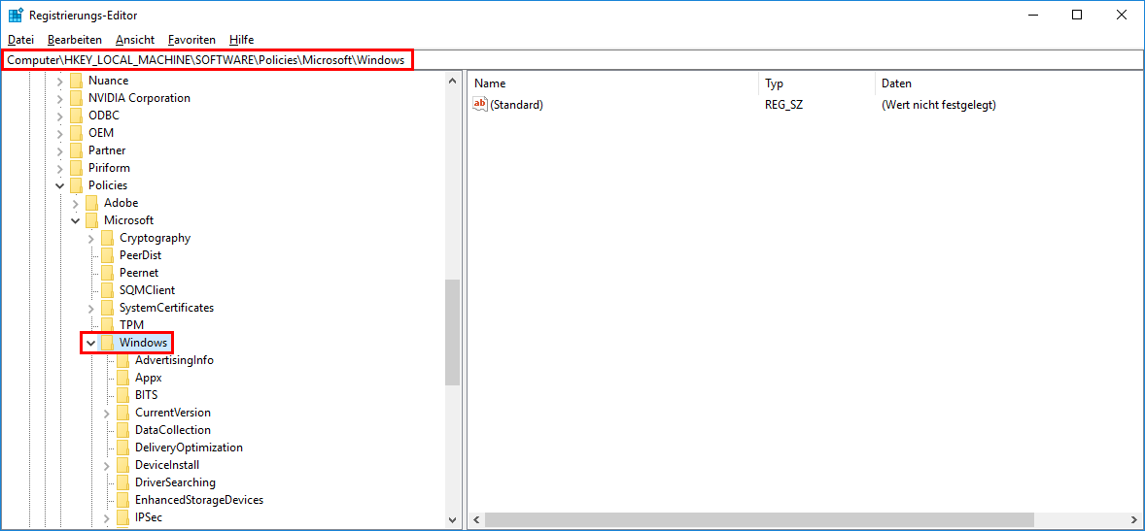Select the DeliveryOptimization key

pyautogui.click(x=190, y=448)
